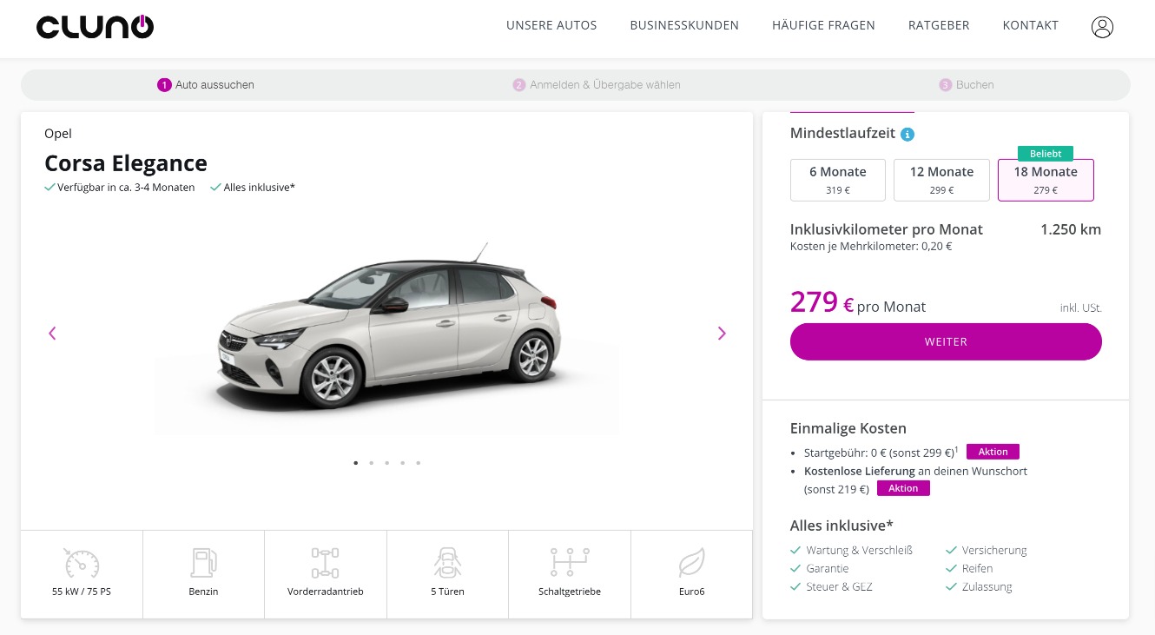Image resolution: width=1155 pixels, height=635 pixels.
Task: Click the Corsa Elegance heading
Action: [x=126, y=163]
